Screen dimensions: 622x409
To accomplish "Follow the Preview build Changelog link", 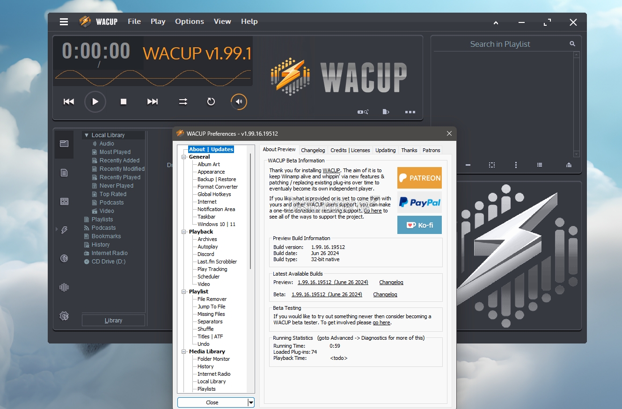I will tap(391, 282).
